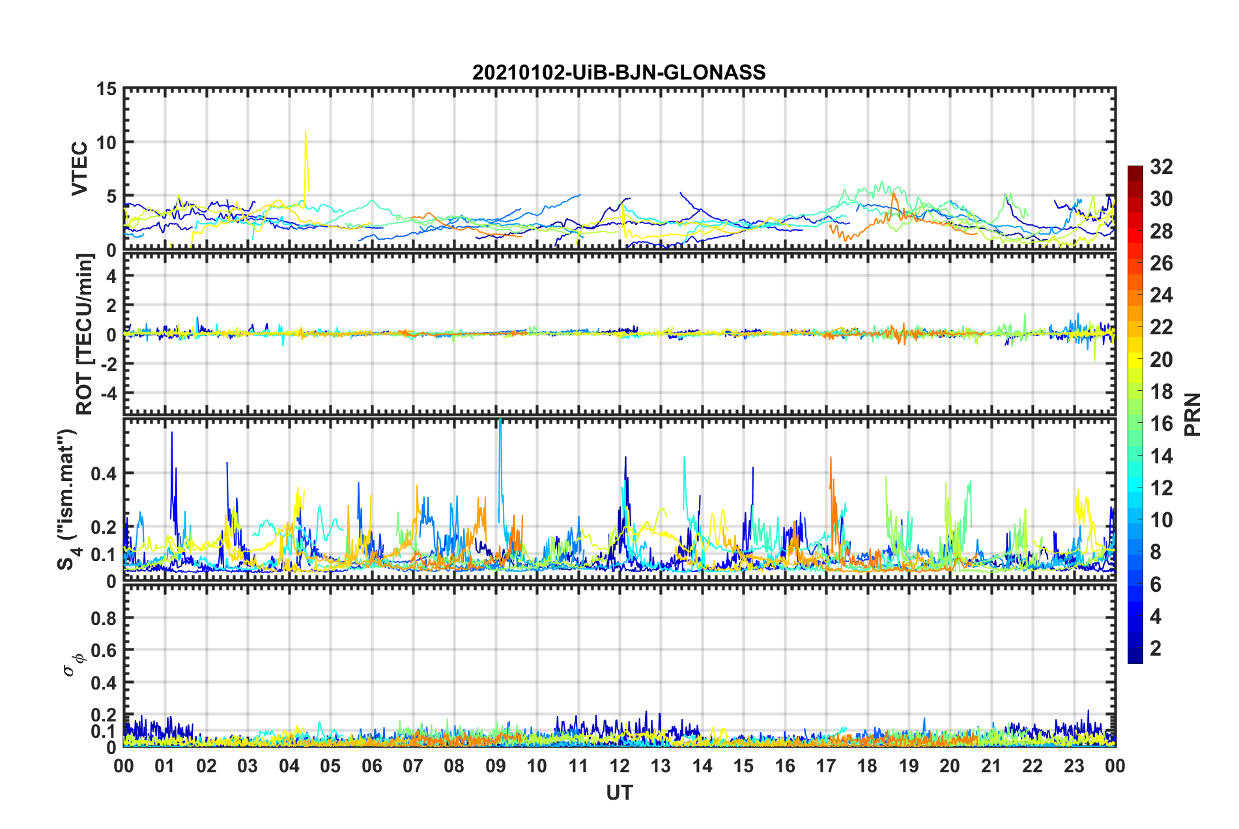The image size is (1239, 829).
Task: Click the tall yellow spike in the VTEC panel
Action: point(306,163)
